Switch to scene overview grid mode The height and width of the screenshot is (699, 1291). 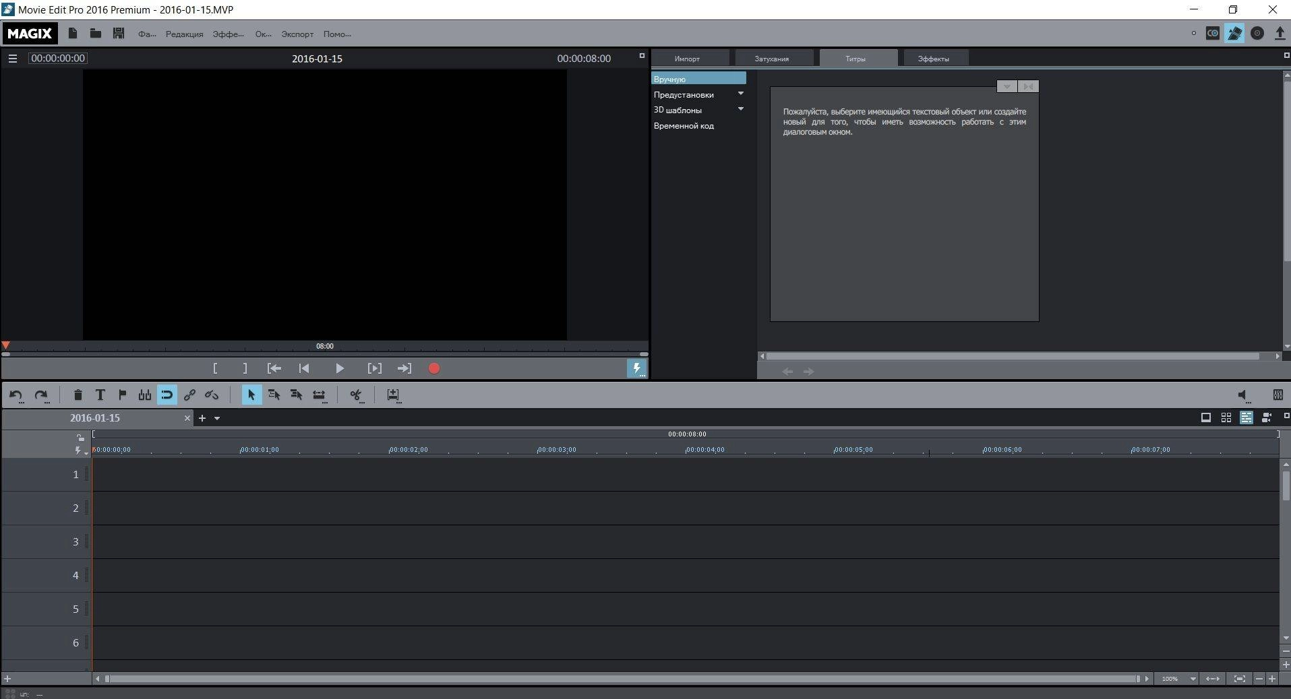point(1226,418)
